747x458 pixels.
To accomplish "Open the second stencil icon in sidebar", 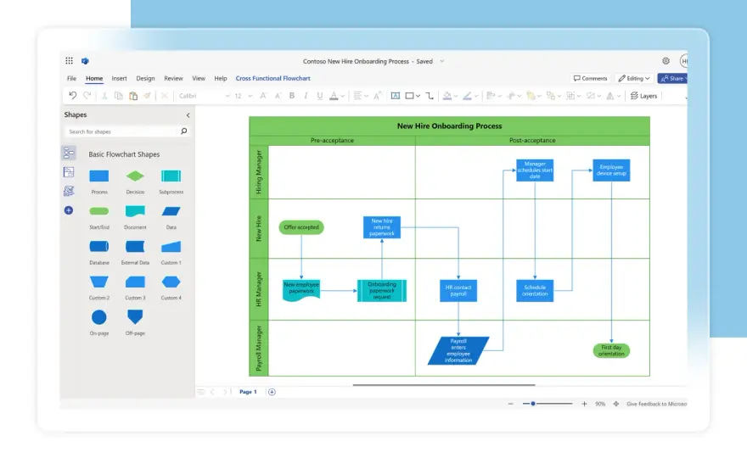I will [x=69, y=172].
